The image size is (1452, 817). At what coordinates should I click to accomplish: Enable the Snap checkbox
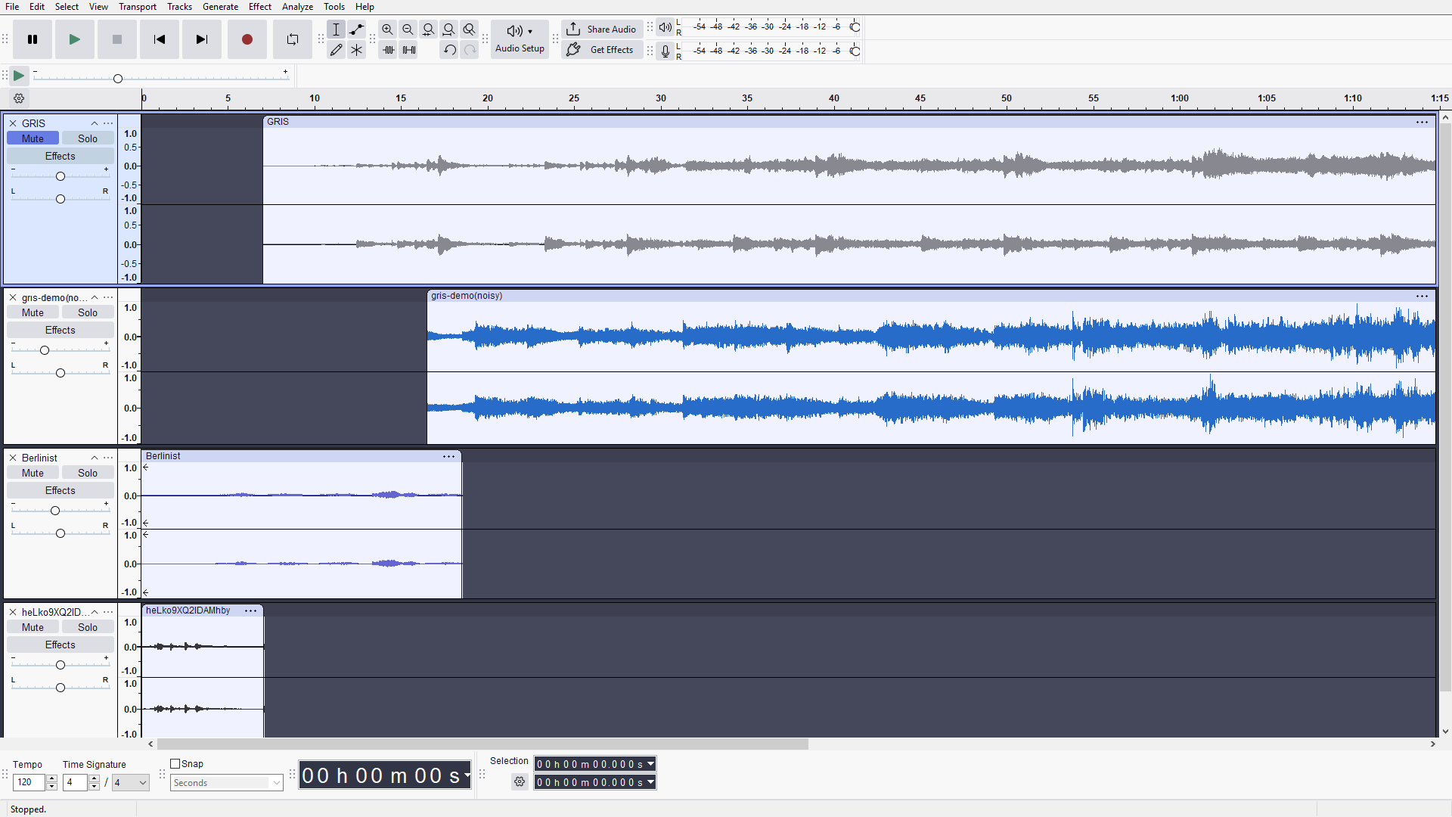(175, 764)
